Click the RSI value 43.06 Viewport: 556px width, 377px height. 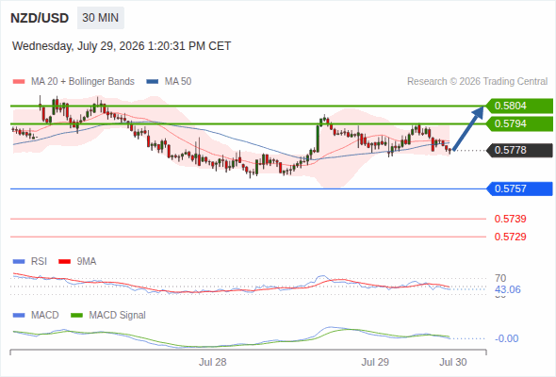(x=508, y=289)
